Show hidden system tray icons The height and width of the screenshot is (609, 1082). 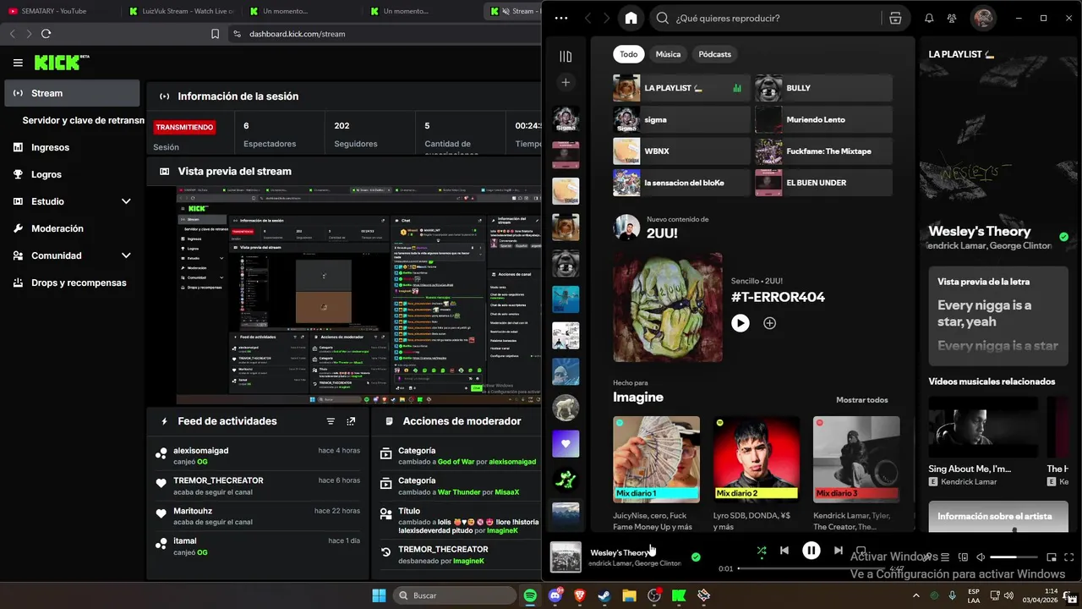point(915,595)
